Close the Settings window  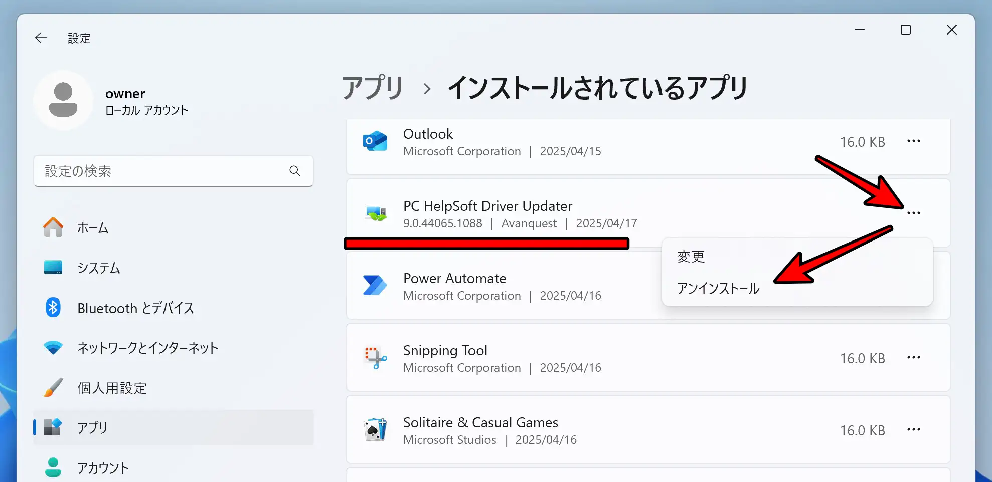tap(952, 30)
